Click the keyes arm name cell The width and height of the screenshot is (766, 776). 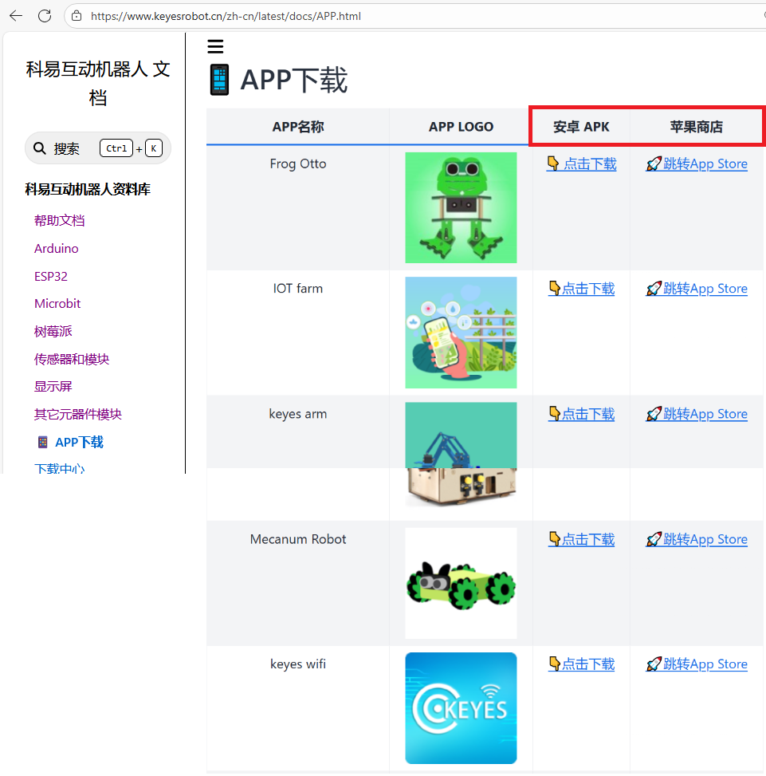pos(298,414)
